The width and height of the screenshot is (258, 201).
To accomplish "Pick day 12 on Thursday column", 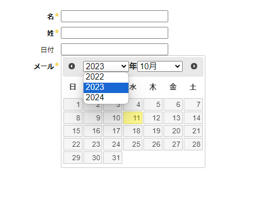I will point(153,118).
